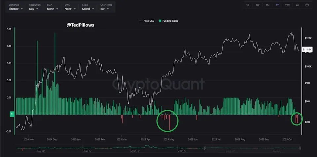
Task: Show the All time range
Action: [298, 5]
